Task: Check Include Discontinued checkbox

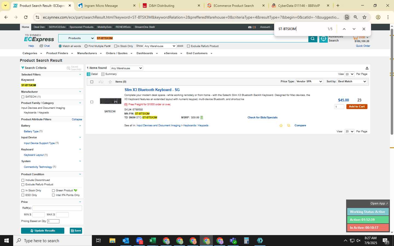Action: 23,180
